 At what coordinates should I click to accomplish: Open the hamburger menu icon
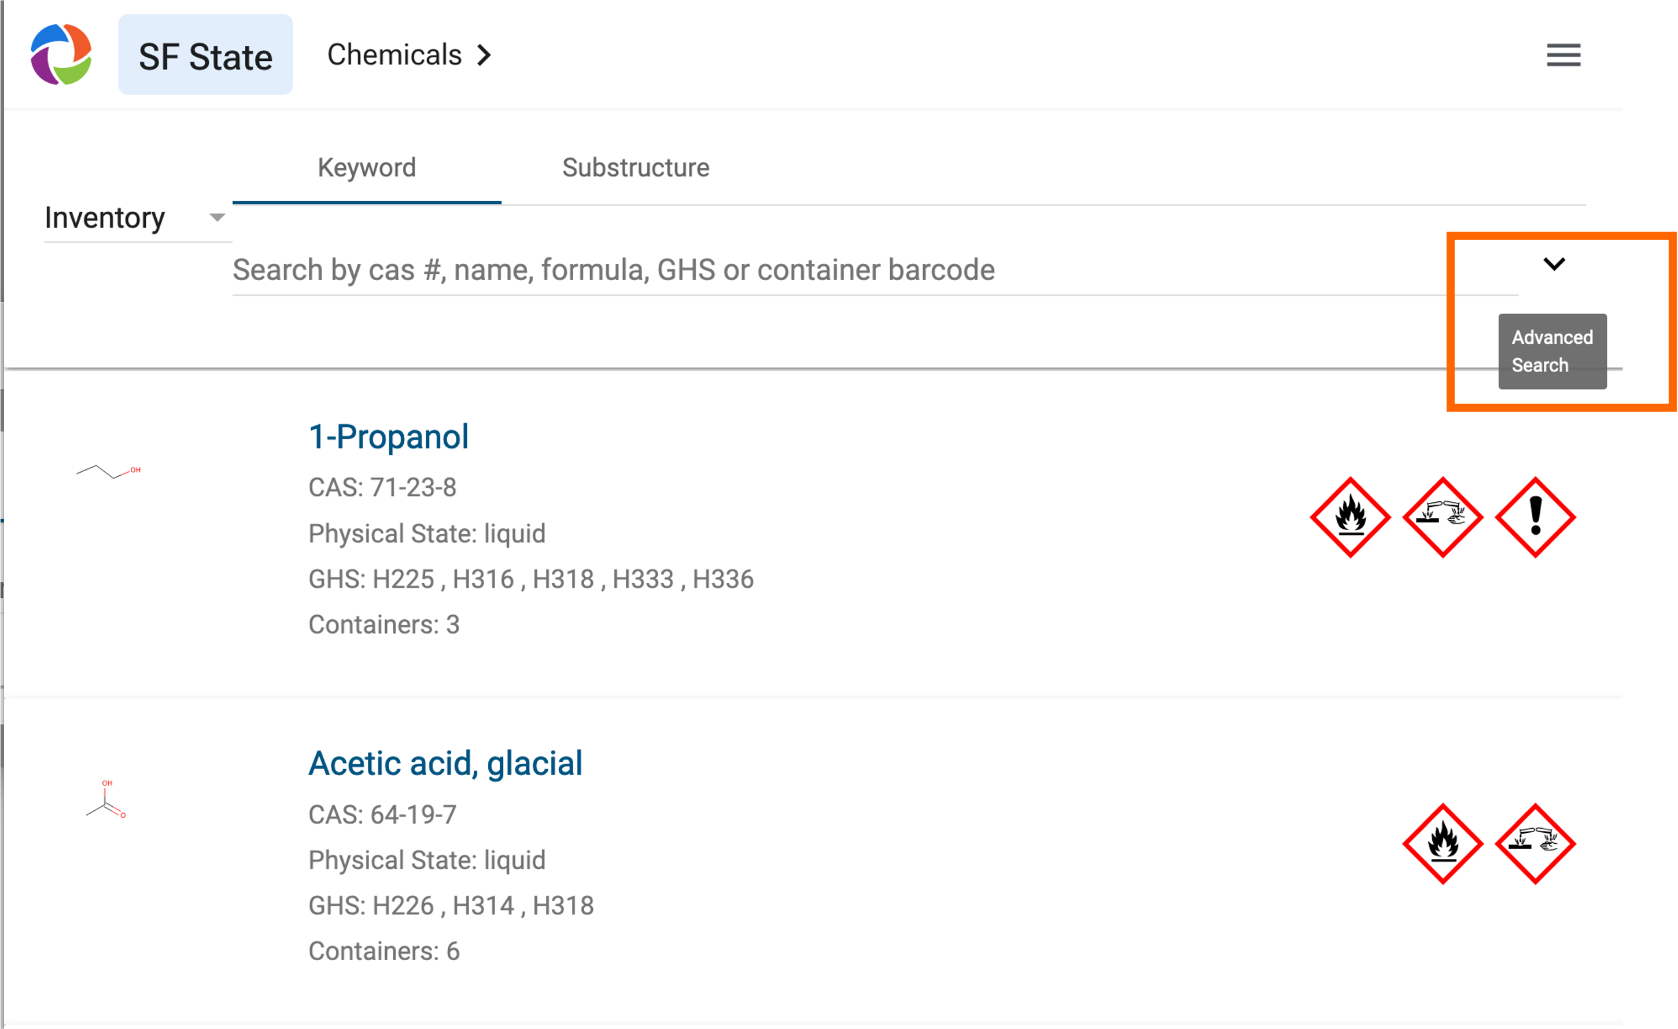(x=1563, y=54)
